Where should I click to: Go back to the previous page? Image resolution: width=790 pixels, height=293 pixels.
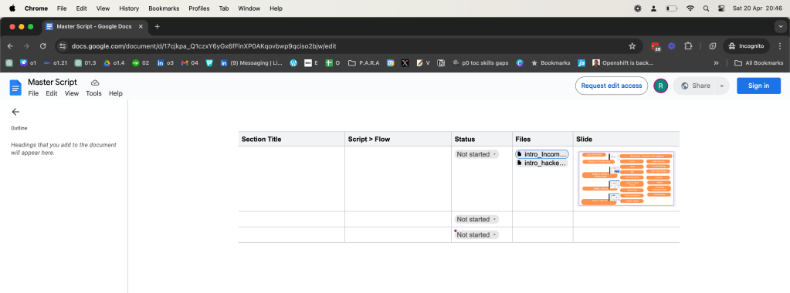[11, 45]
